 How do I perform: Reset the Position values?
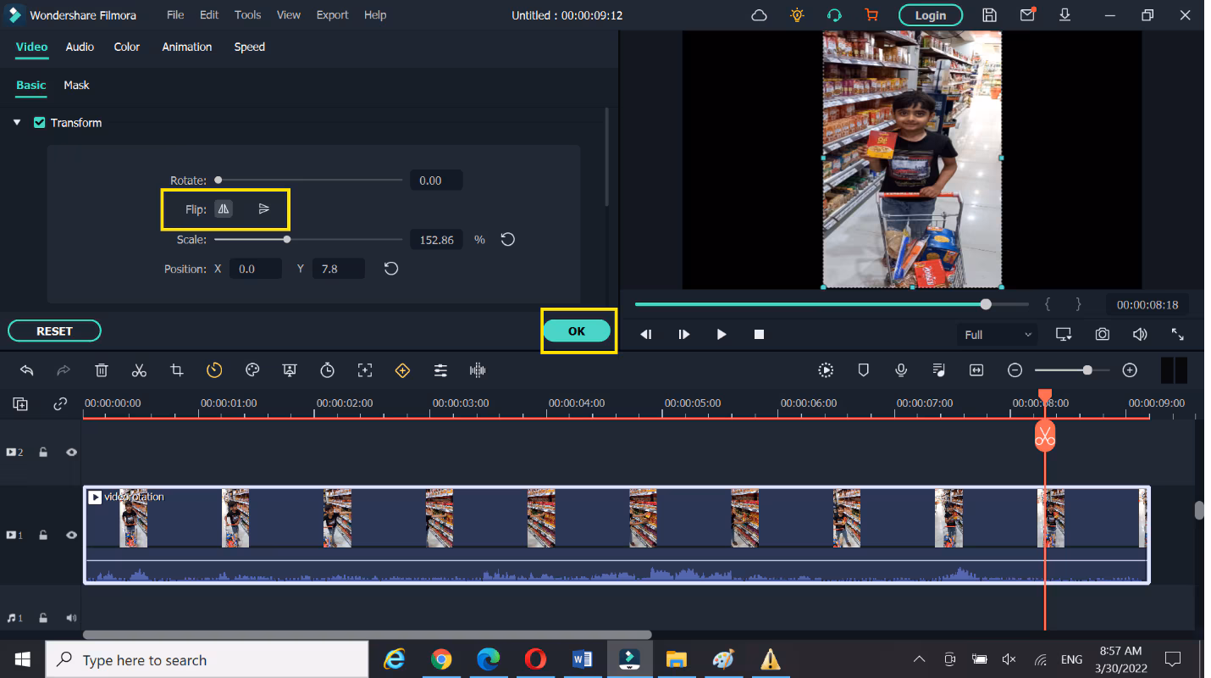391,269
